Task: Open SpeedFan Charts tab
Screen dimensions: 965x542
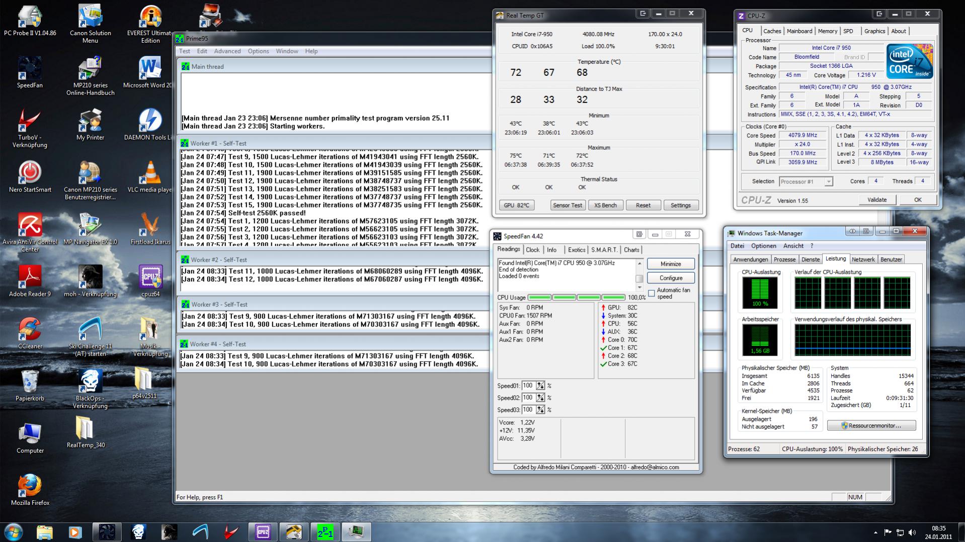Action: (631, 250)
